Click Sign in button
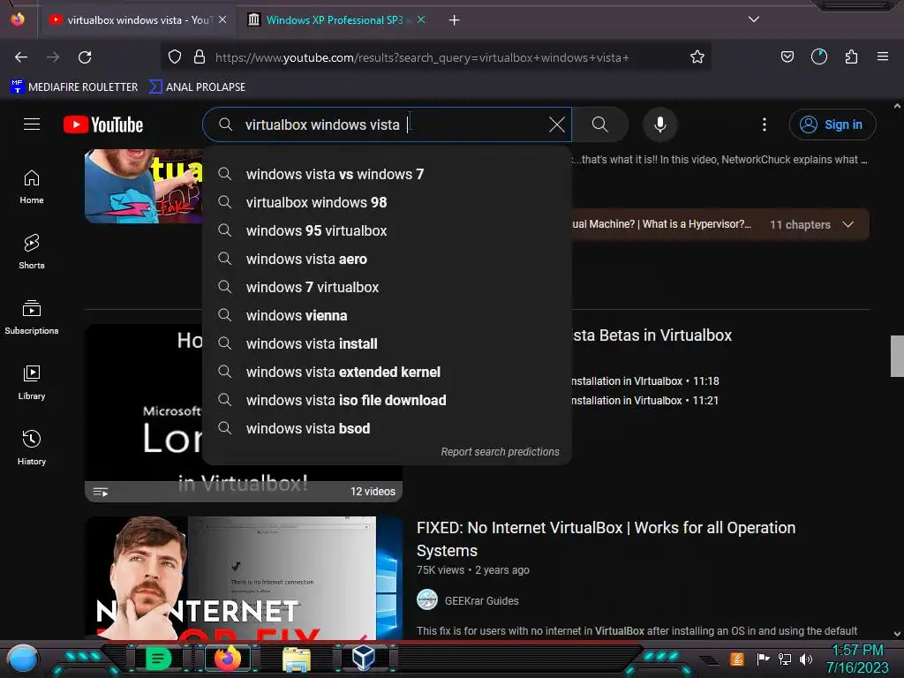 tap(832, 124)
